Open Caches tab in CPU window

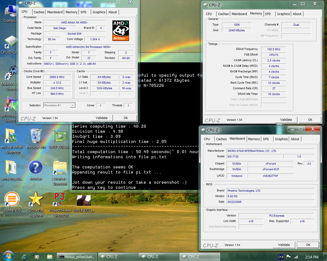point(39,12)
